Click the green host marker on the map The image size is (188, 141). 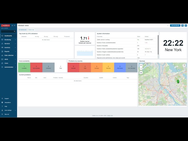tap(178, 82)
